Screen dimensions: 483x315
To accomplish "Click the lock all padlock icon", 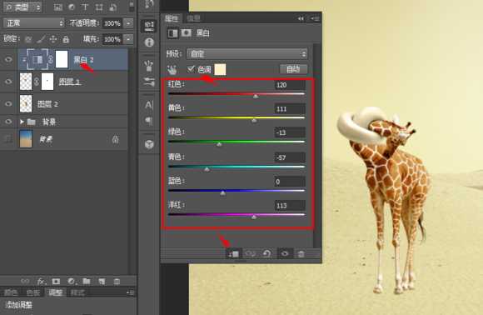I will [66, 39].
